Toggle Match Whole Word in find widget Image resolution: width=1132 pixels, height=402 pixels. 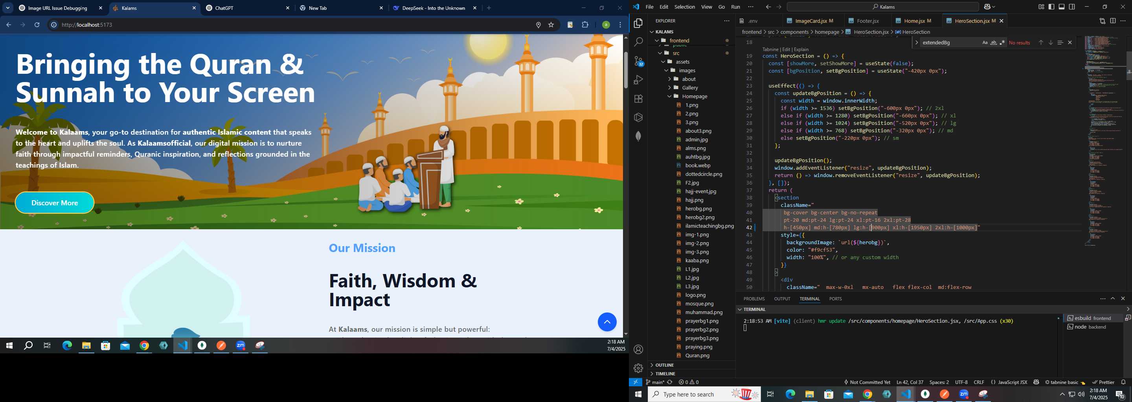[993, 42]
